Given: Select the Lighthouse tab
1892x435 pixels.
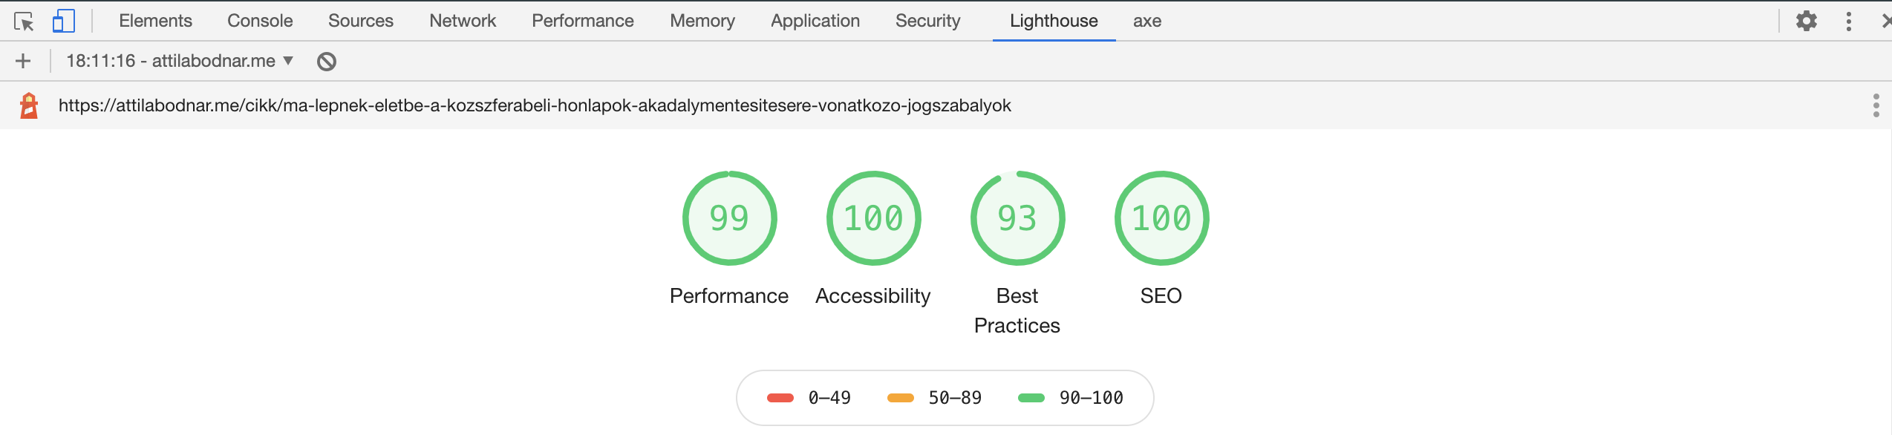Looking at the screenshot, I should [x=1054, y=21].
